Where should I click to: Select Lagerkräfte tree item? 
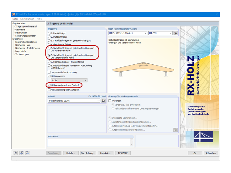(x=21, y=51)
